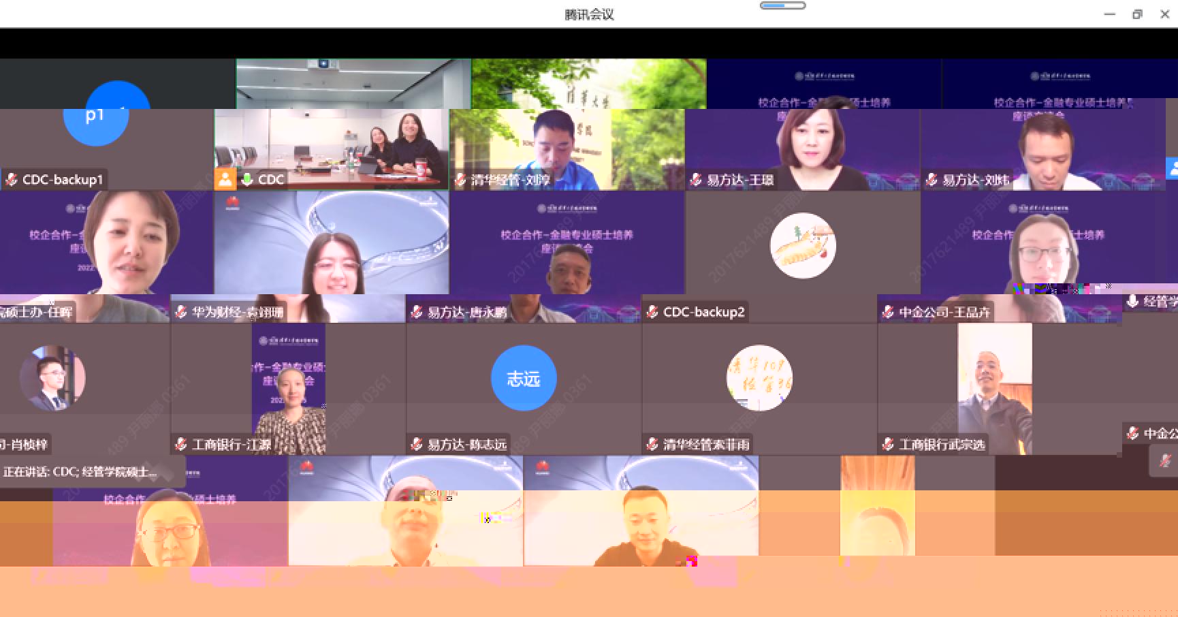The image size is (1178, 617).
Task: Click the muted mic icon beside 华为财经-袁翊珊
Action: click(x=181, y=312)
